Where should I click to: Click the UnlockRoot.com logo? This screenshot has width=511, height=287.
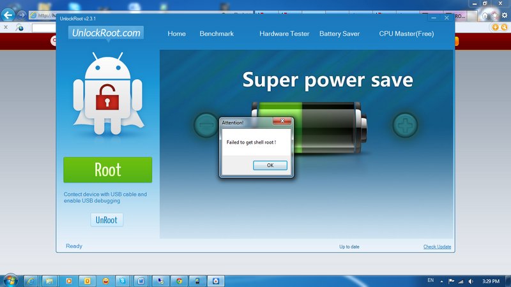tap(105, 33)
